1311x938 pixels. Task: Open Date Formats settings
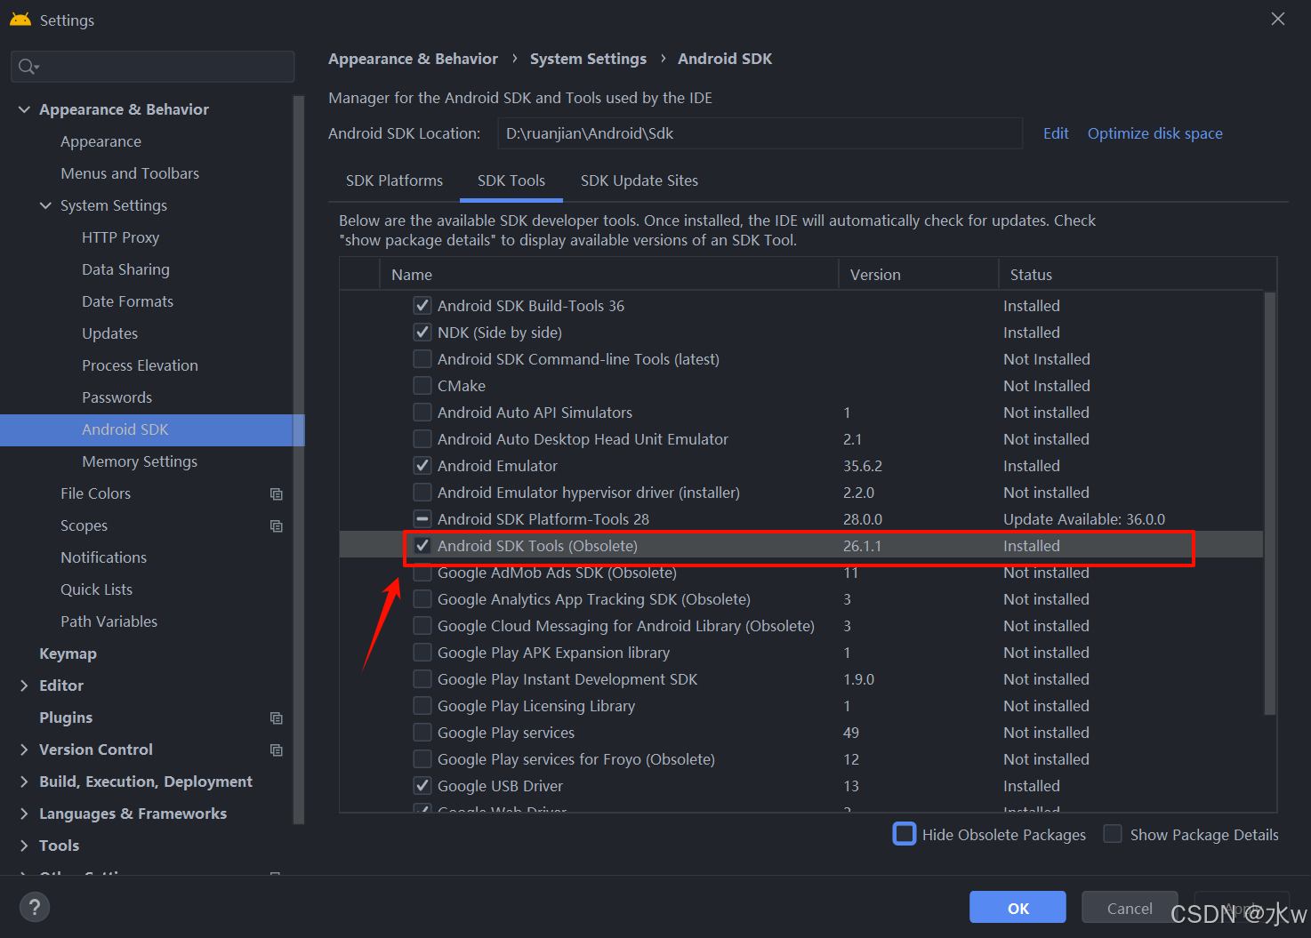(127, 301)
